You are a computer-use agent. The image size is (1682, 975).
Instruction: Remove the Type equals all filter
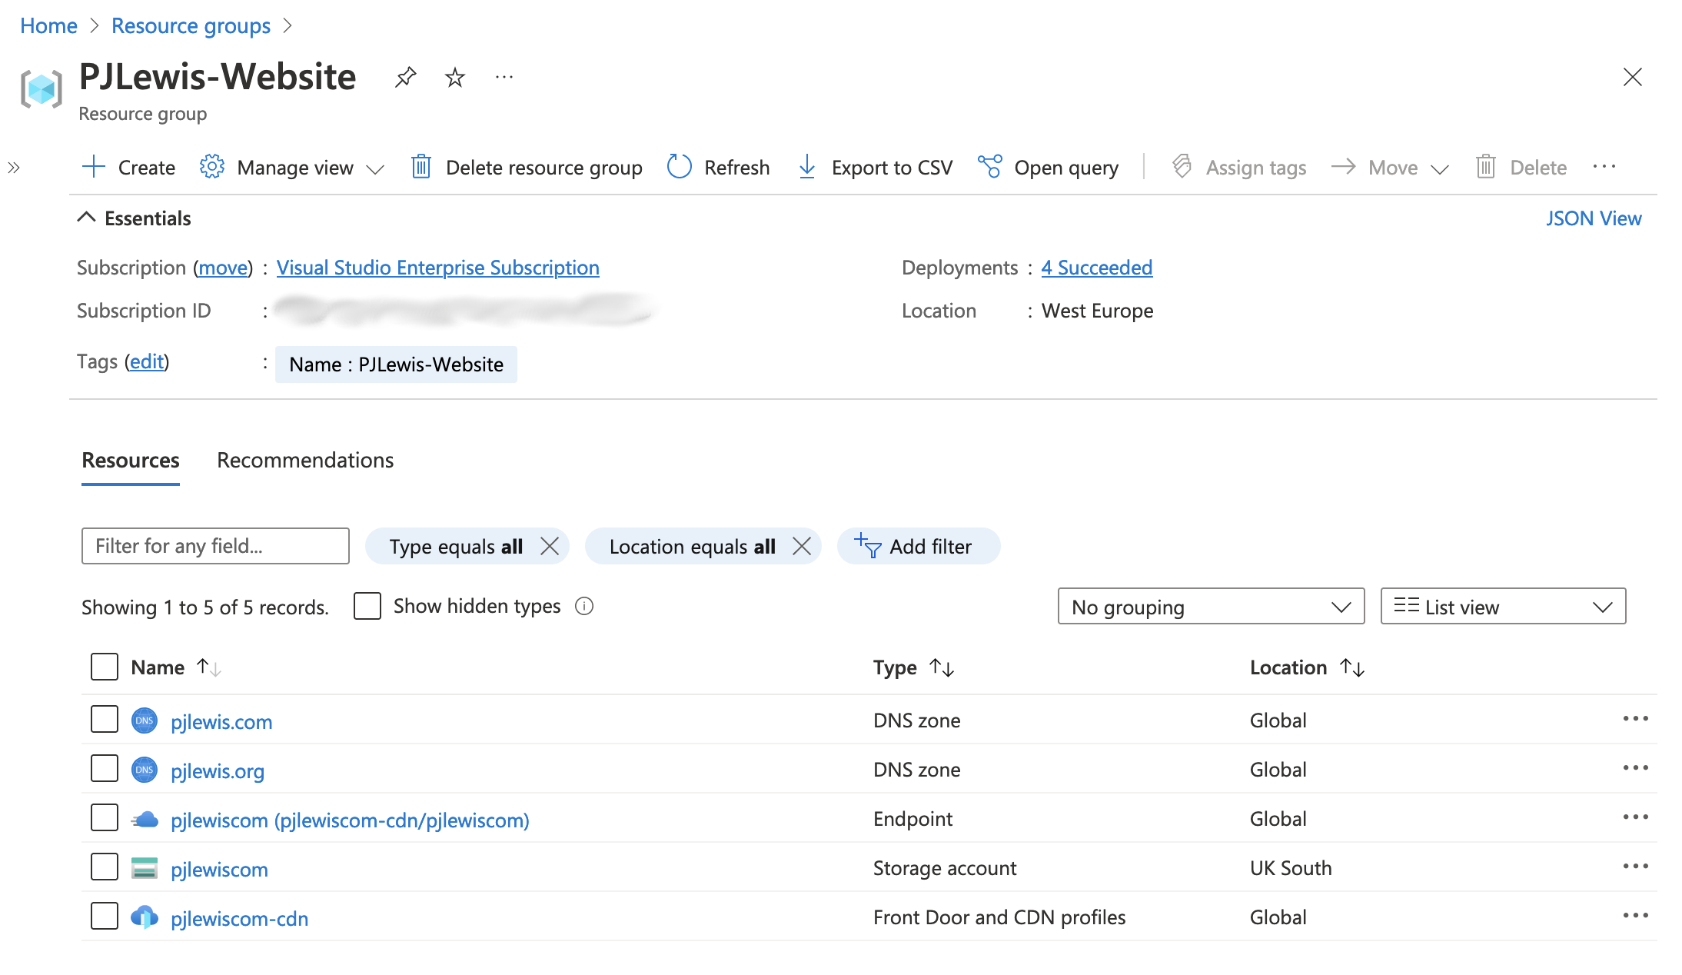[x=550, y=547]
